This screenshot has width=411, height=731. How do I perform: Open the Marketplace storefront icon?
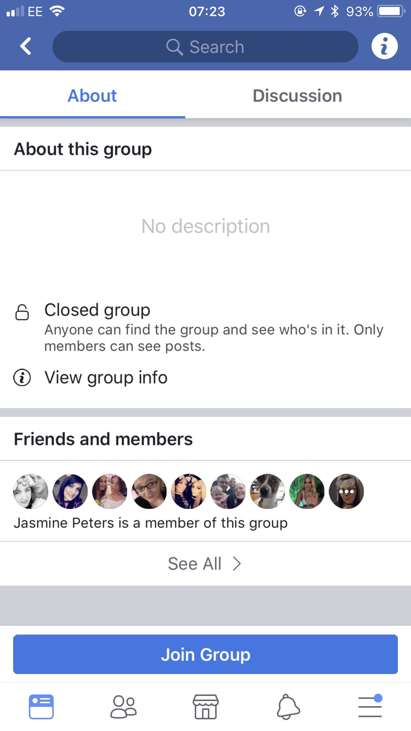(x=206, y=707)
